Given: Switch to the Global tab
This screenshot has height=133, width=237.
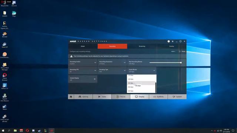Looking at the screenshot, I should [x=83, y=46].
